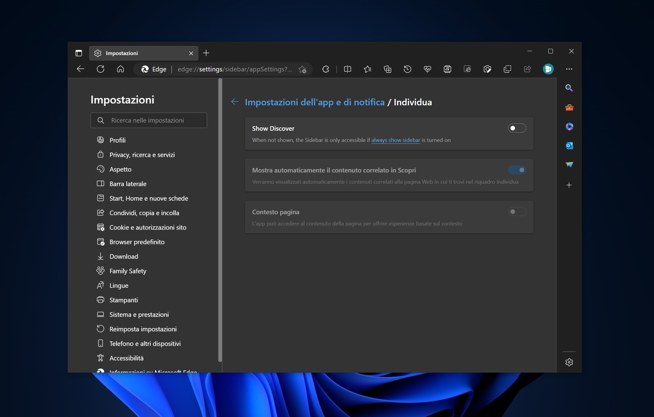Open sidebar Microsoft 365 icon
654x417 pixels.
pos(569,126)
